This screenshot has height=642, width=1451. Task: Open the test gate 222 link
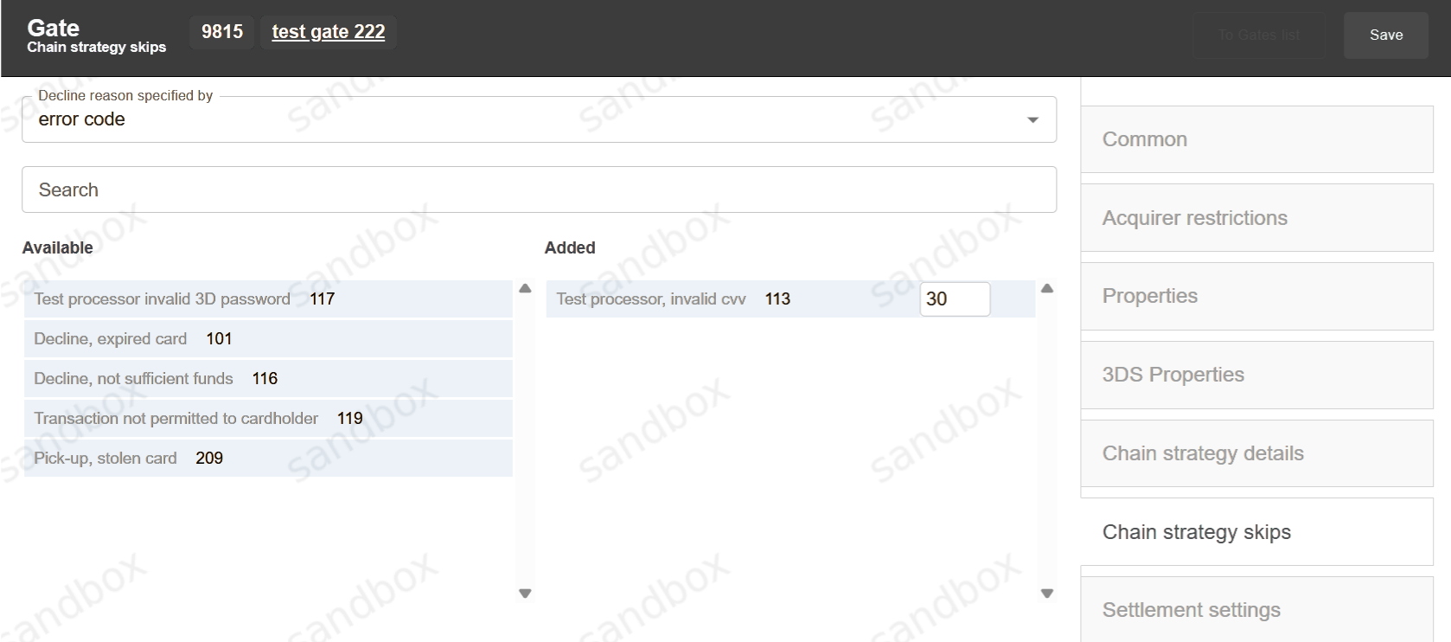328,32
